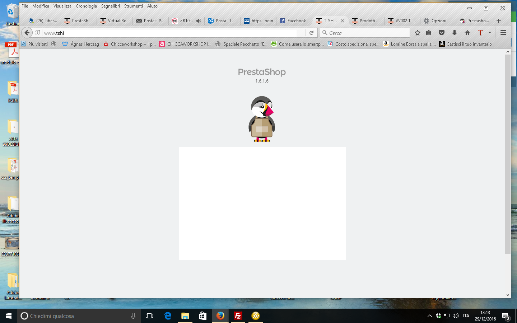Viewport: 517px width, 323px height.
Task: Open the Windows Store from taskbar
Action: pyautogui.click(x=202, y=316)
